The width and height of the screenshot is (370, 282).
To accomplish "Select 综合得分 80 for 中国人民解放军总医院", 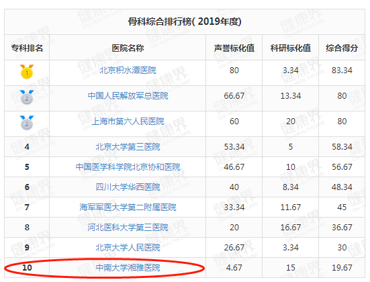I will point(342,96).
